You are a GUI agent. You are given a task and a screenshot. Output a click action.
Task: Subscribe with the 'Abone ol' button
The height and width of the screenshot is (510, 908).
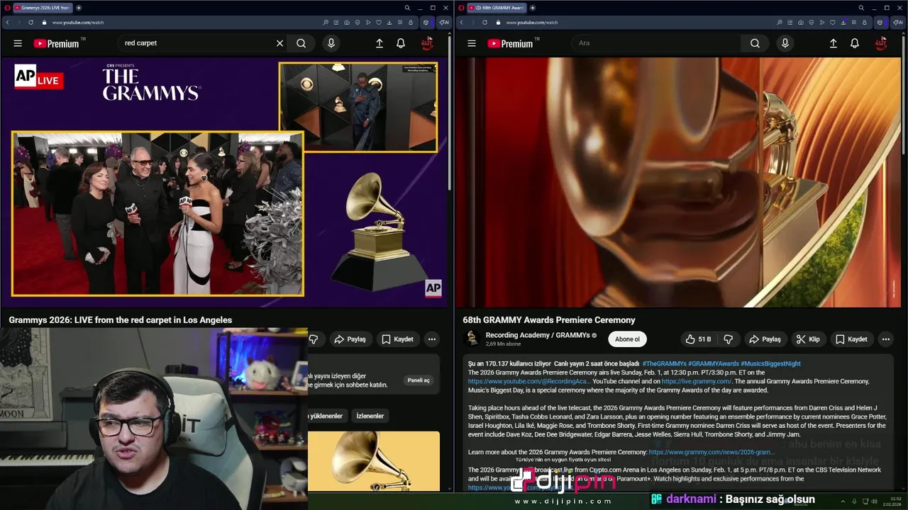[627, 339]
